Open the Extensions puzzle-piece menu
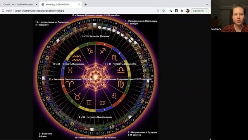The height and width of the screenshot is (140, 248). 182,10
